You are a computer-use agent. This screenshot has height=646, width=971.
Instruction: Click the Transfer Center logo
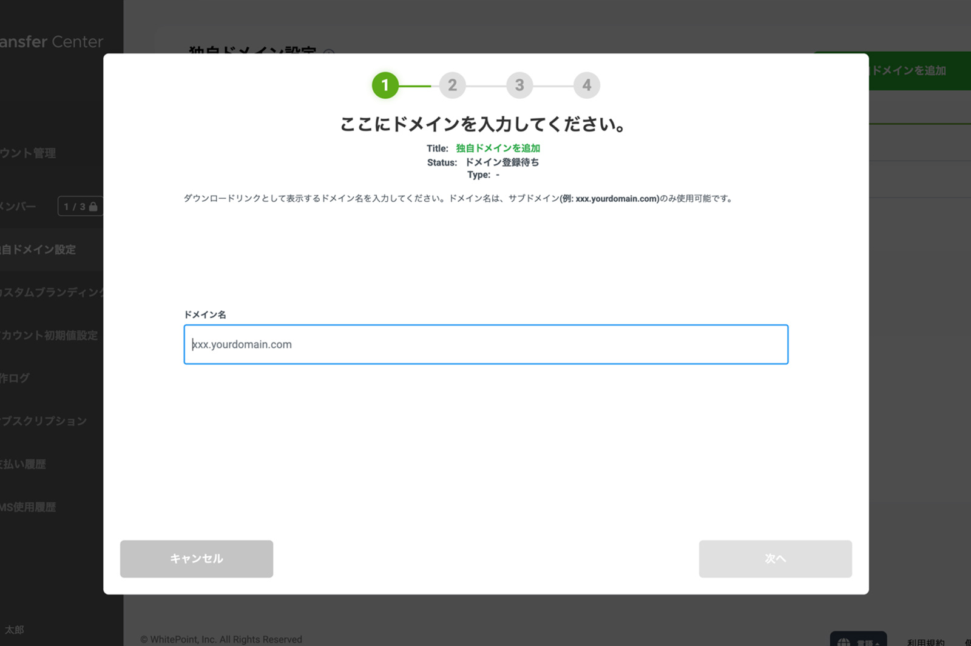point(52,42)
